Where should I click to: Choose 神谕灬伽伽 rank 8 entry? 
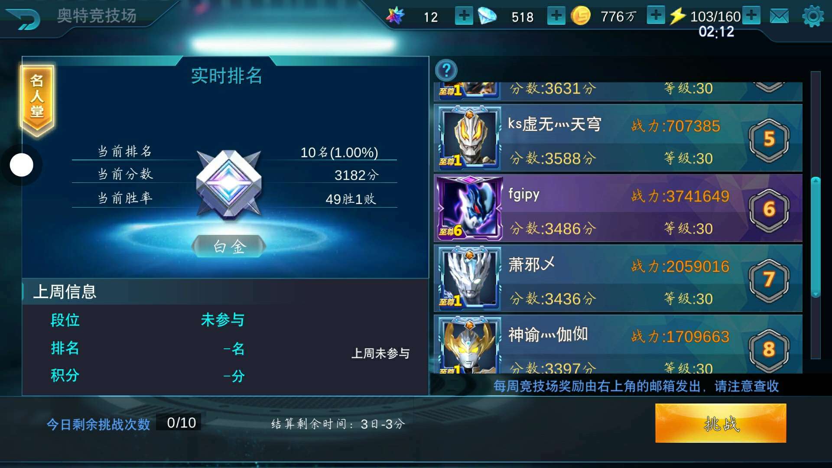pyautogui.click(x=618, y=344)
